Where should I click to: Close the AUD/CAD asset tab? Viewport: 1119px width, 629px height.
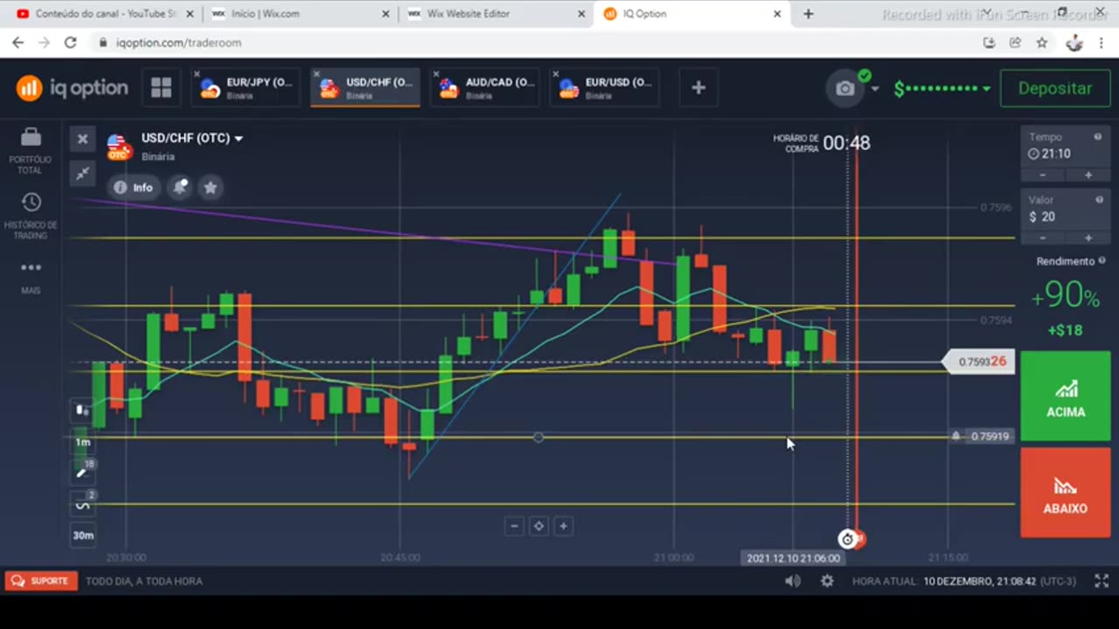[435, 74]
